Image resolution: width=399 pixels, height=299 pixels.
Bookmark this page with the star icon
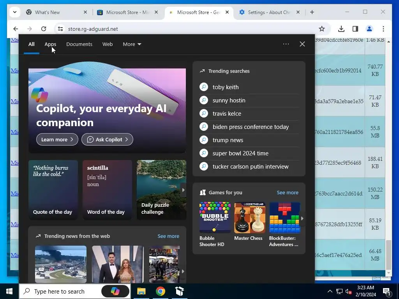pyautogui.click(x=322, y=29)
